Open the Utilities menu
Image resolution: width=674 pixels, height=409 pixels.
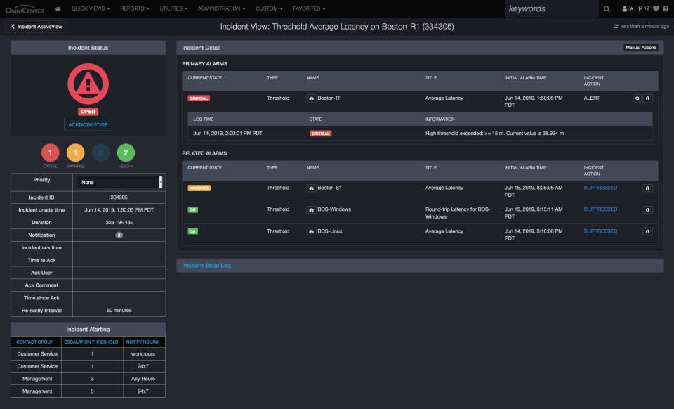coord(173,8)
